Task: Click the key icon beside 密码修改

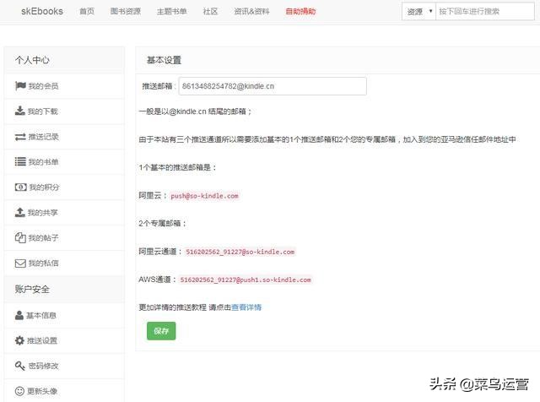Action: click(x=20, y=366)
